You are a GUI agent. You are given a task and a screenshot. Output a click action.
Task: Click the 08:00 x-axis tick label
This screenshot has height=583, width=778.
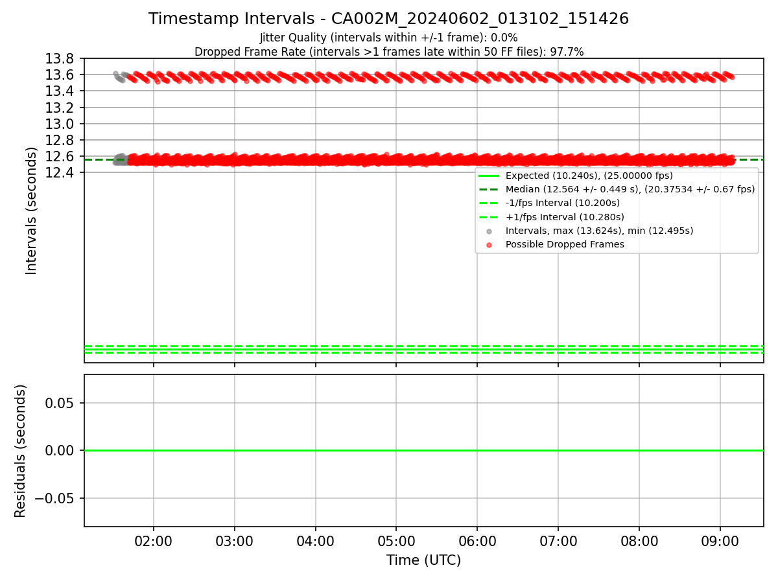tap(639, 542)
